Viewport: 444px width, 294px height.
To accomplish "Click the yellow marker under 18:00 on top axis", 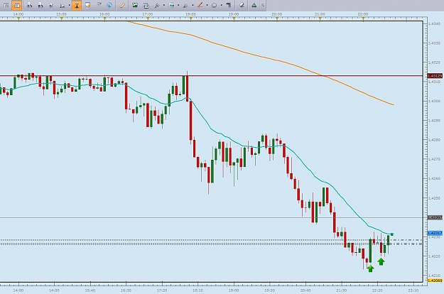I will [x=191, y=18].
